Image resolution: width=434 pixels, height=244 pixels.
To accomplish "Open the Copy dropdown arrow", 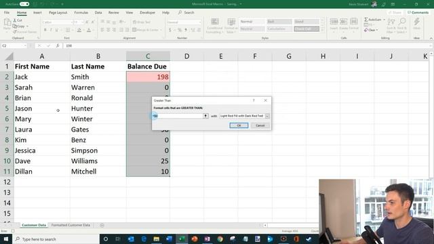I will click(27, 26).
